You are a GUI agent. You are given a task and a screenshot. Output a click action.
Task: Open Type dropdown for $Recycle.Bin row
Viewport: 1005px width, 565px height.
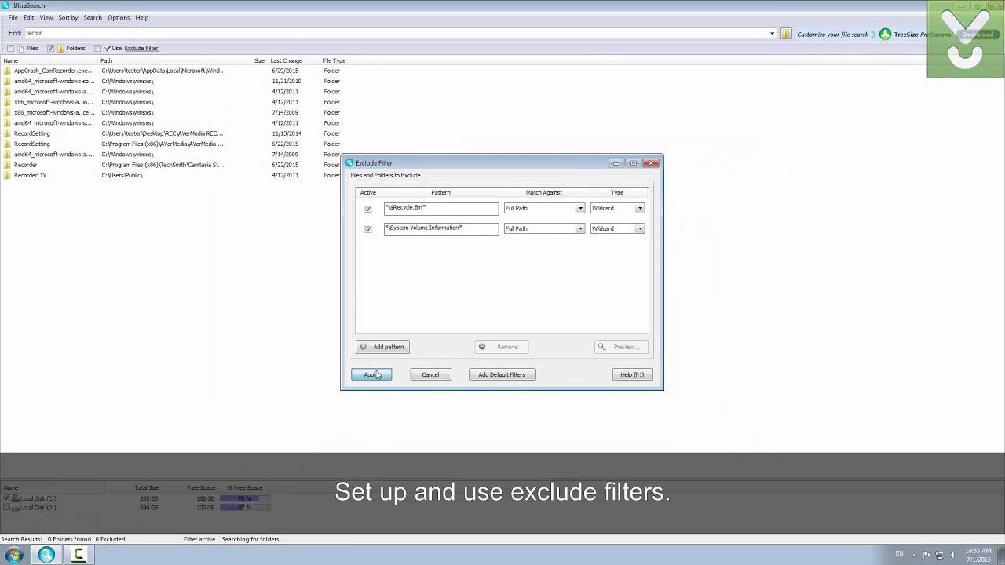click(640, 209)
